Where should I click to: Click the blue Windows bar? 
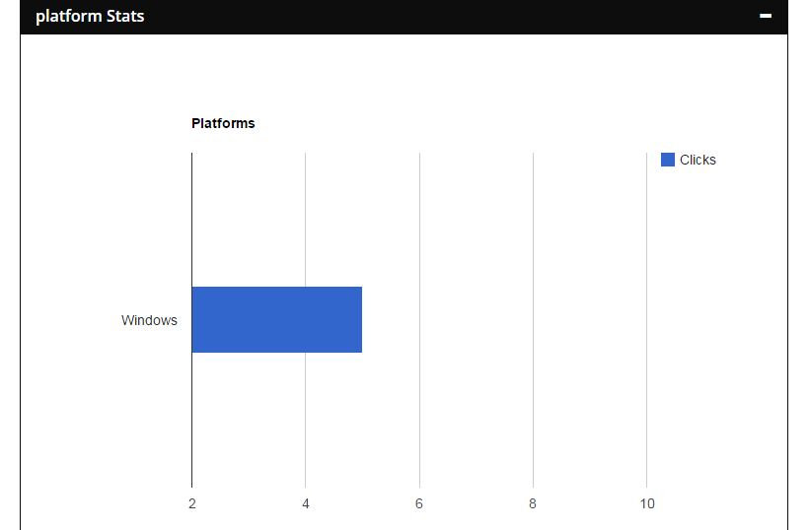276,319
